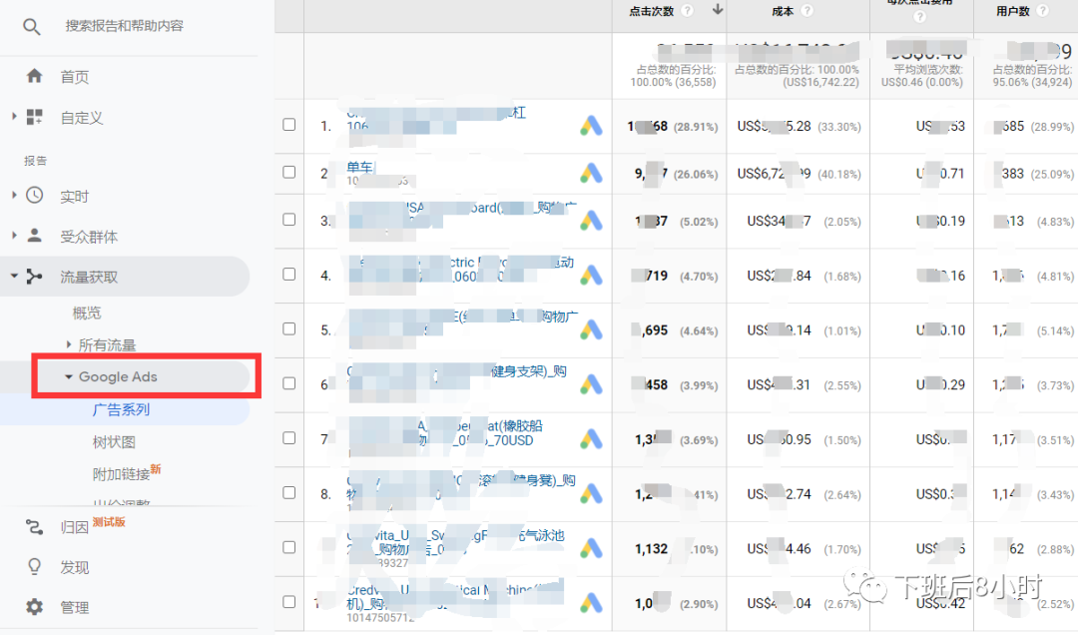
Task: Tick checkbox for row 7 橡胶船
Action: point(289,438)
